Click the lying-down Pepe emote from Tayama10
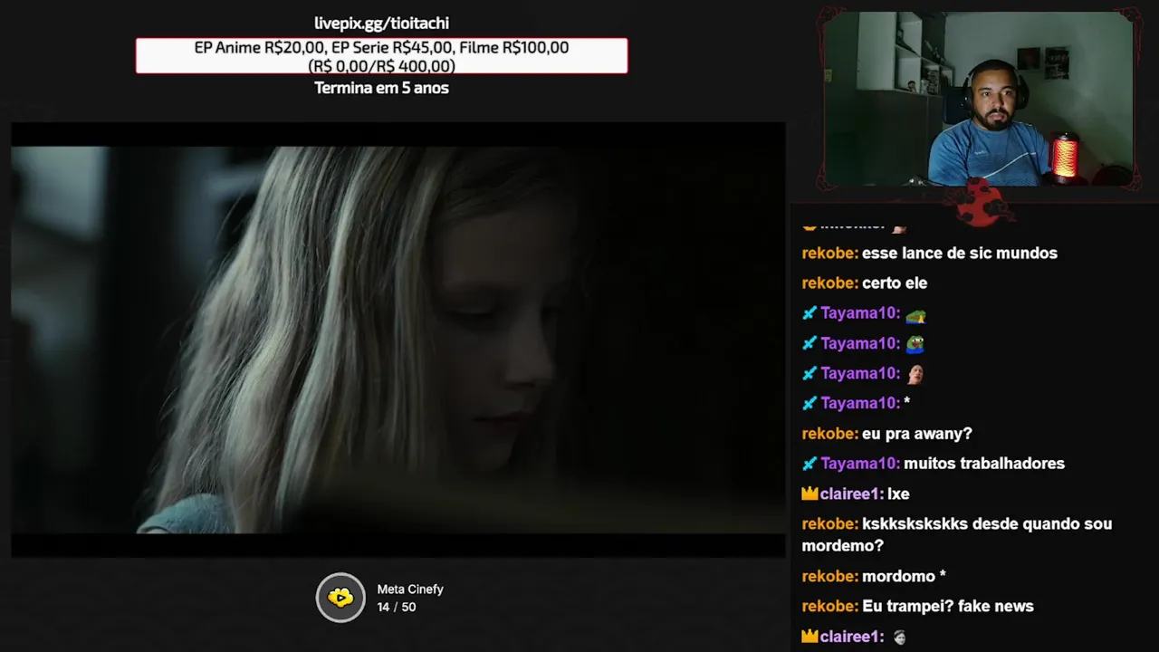 [x=915, y=314]
